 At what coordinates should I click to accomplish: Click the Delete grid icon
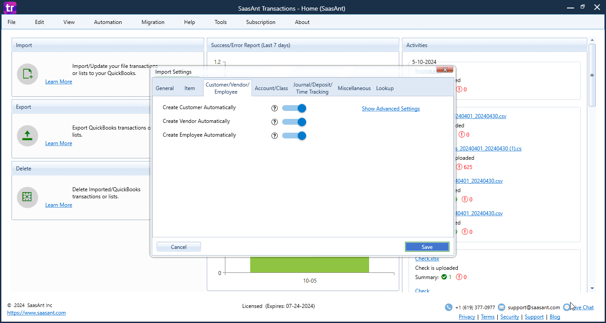(x=28, y=197)
